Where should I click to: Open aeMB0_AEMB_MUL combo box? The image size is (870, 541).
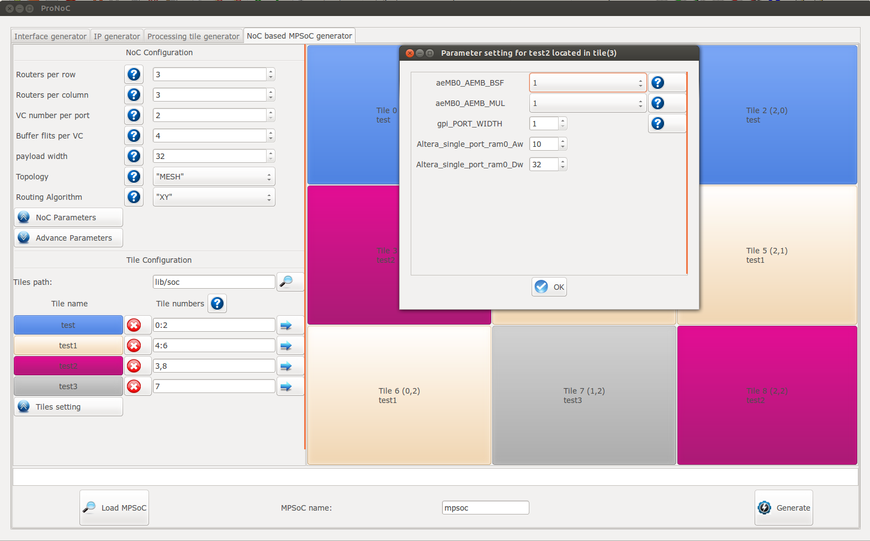tap(587, 103)
